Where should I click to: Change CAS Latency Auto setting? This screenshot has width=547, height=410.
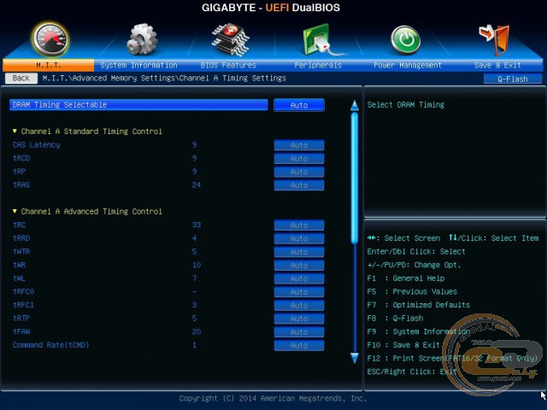[299, 145]
